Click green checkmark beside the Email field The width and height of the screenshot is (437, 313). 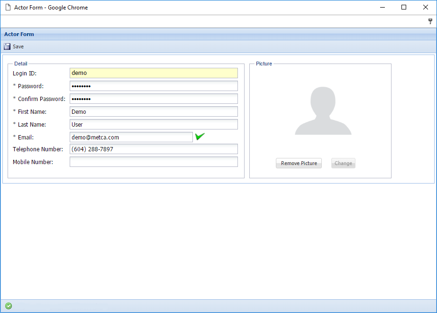tap(200, 136)
